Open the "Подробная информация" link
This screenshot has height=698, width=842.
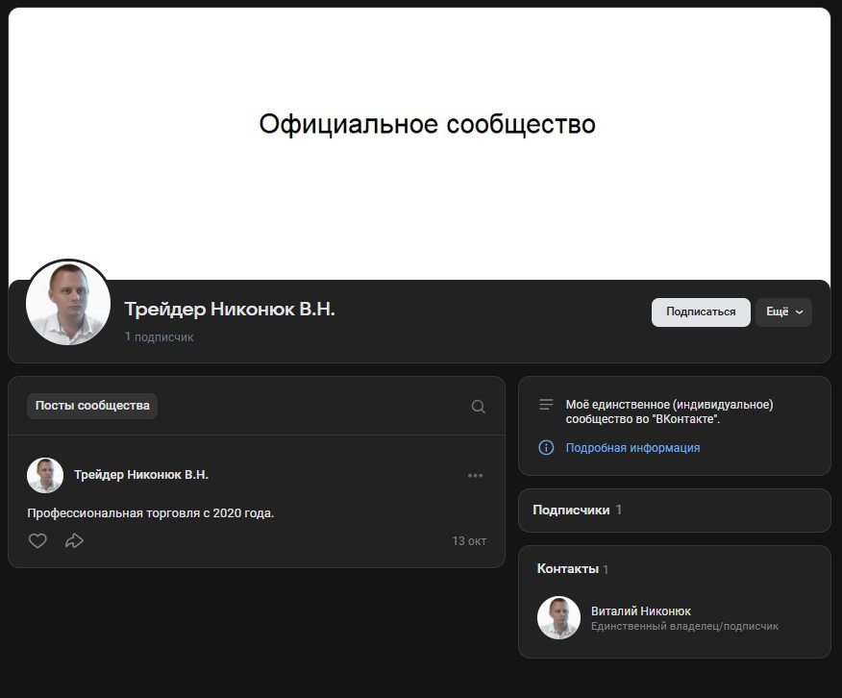click(632, 448)
